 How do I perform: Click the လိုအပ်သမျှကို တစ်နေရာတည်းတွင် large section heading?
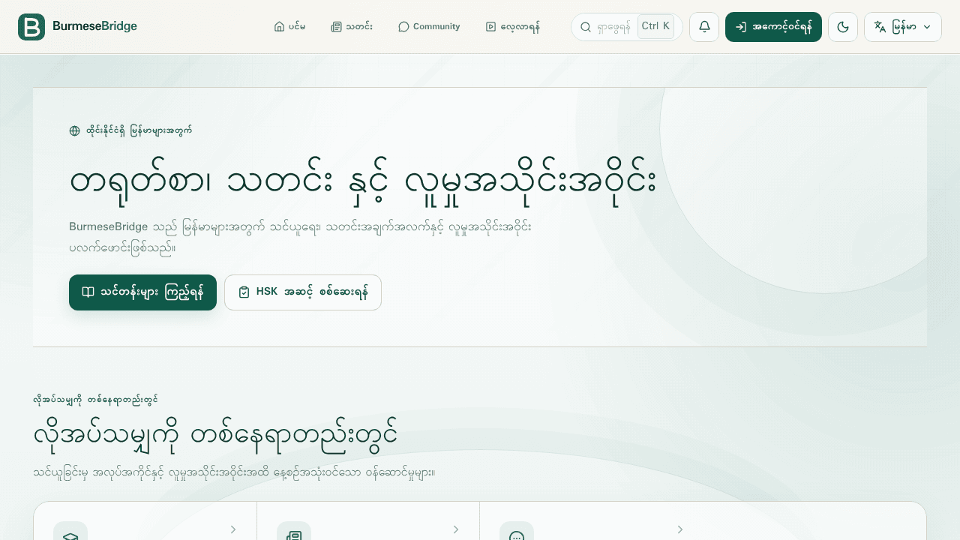[215, 436]
